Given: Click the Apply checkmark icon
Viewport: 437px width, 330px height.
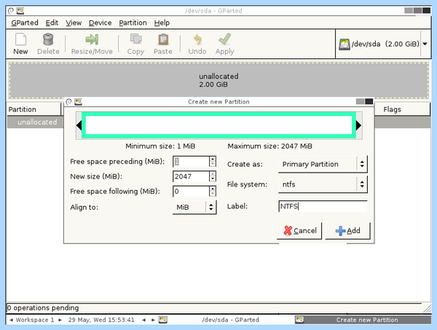Looking at the screenshot, I should (x=224, y=39).
